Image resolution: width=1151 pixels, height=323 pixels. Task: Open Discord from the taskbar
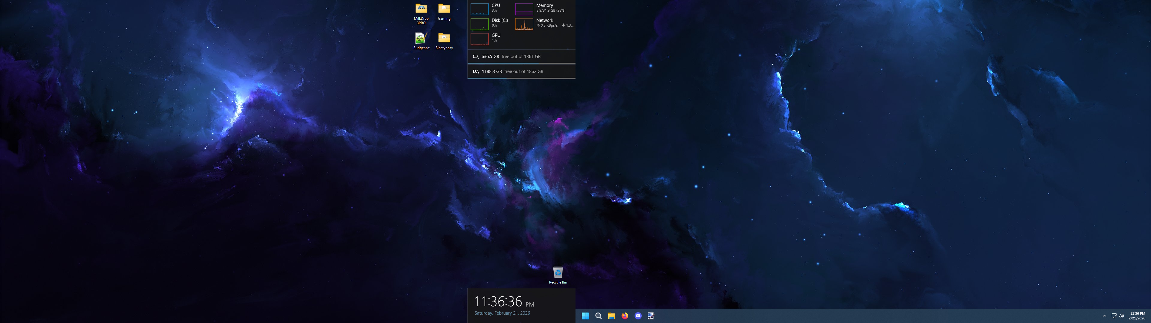tap(638, 316)
